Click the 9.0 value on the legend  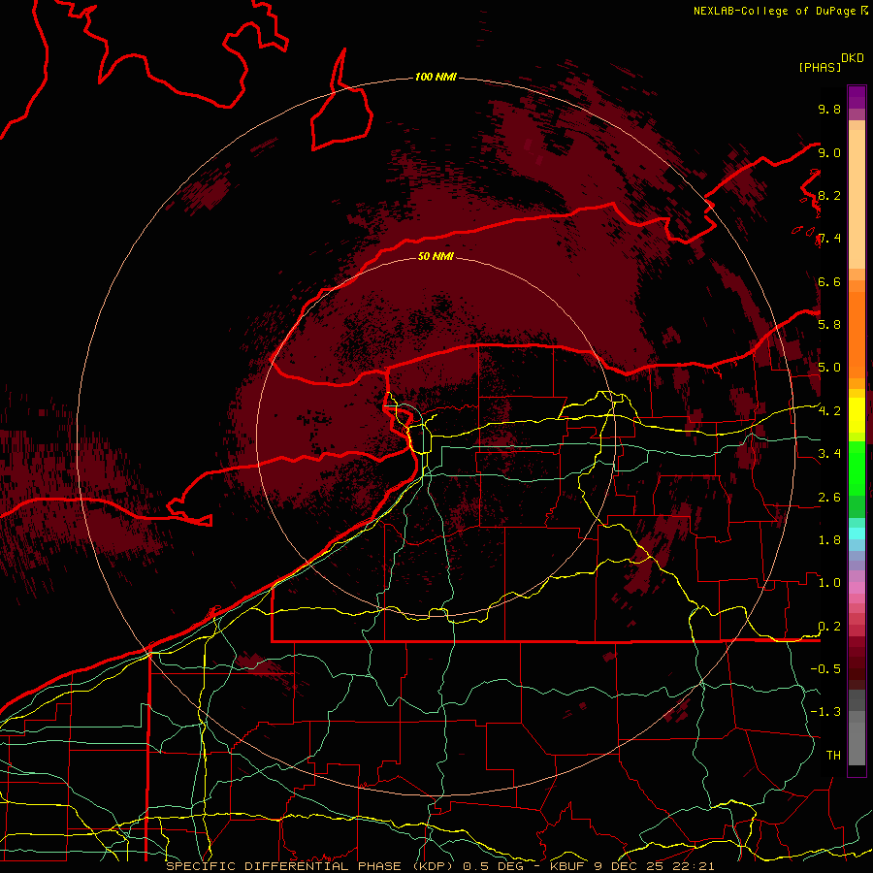coord(829,152)
